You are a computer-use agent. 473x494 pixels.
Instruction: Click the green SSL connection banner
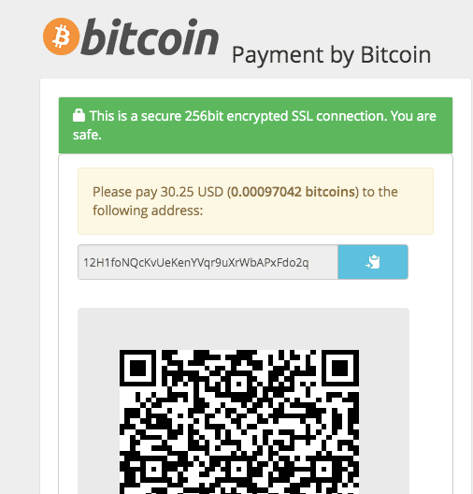(255, 125)
